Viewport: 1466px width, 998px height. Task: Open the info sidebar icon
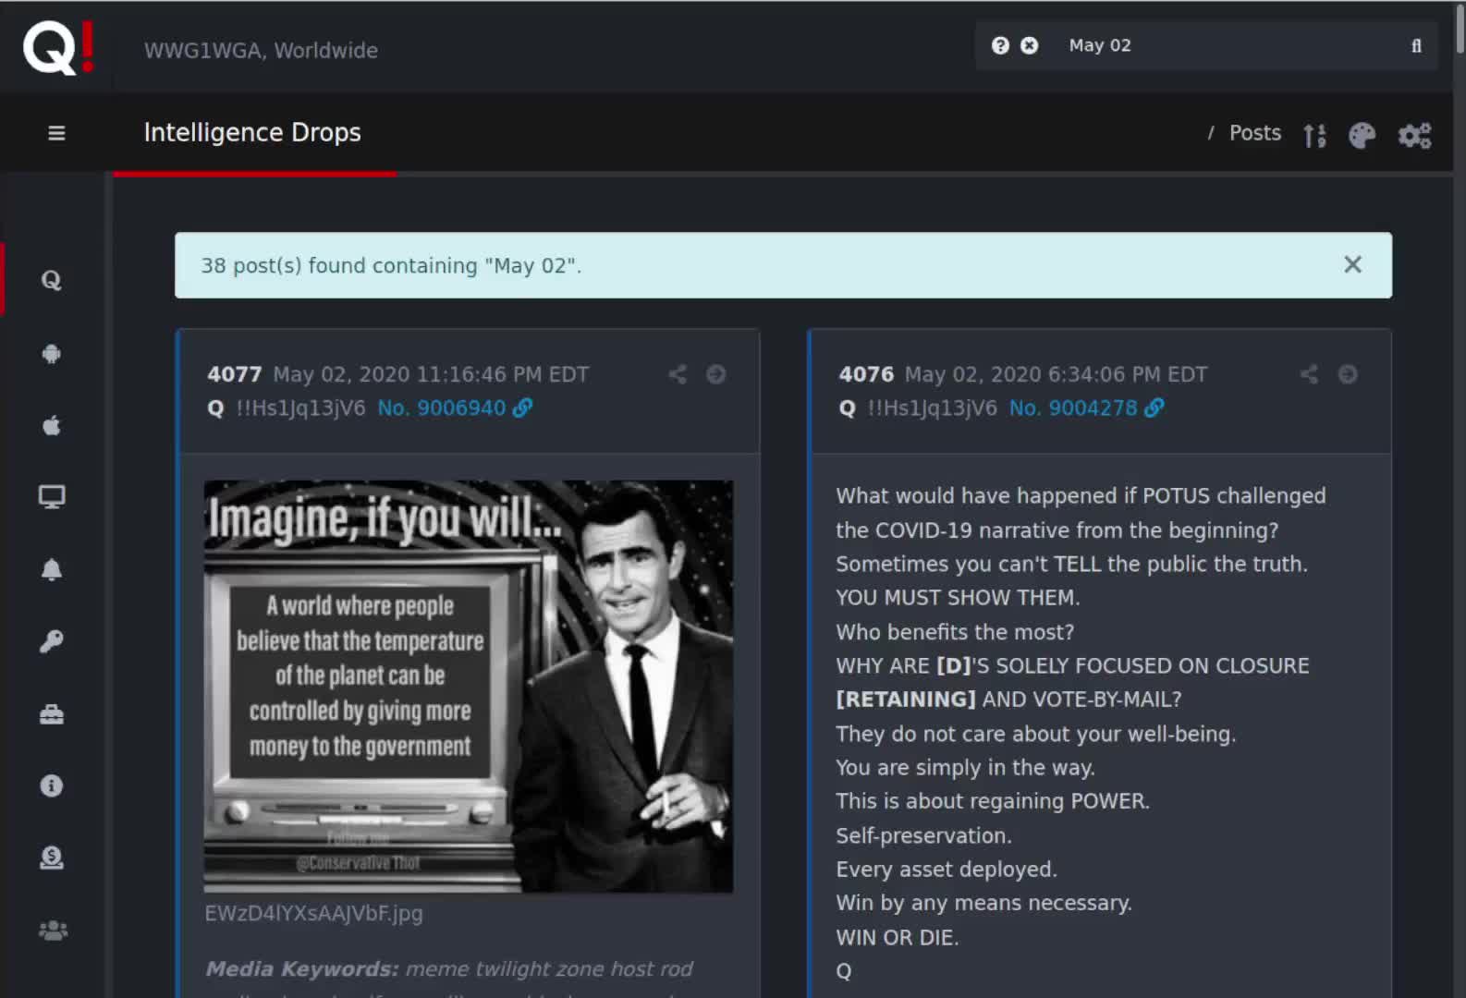click(x=52, y=785)
